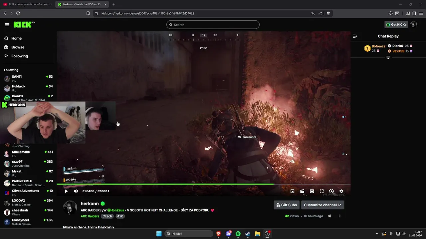Switch to the FILIP YouTube browser tab

click(28, 4)
